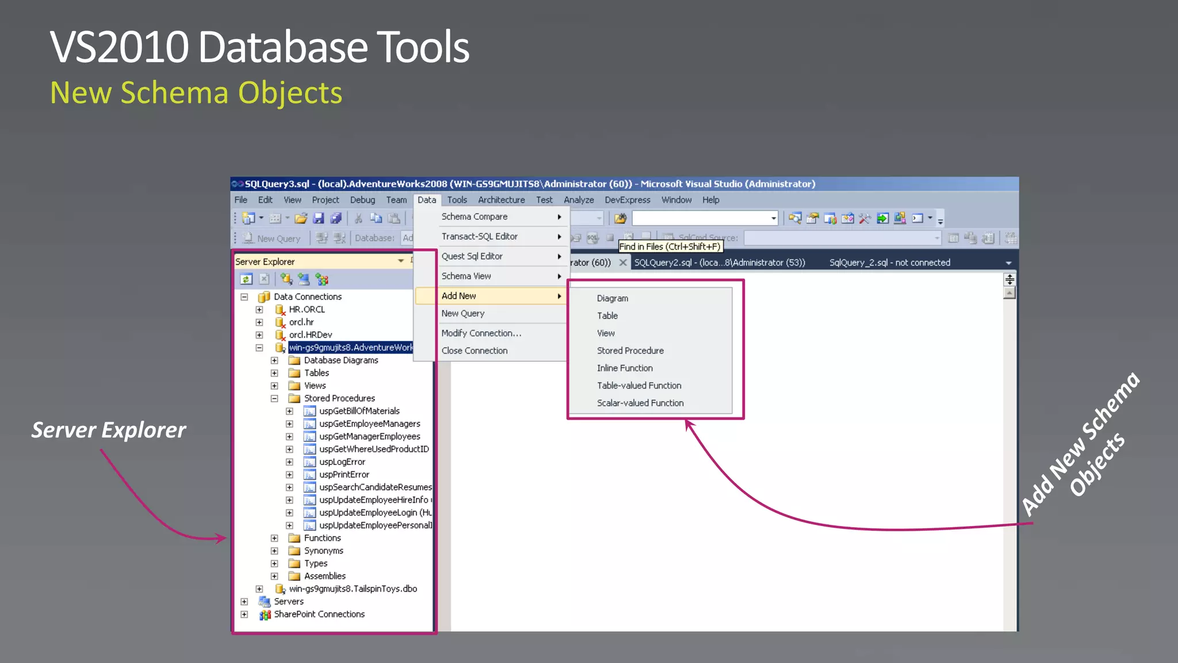The height and width of the screenshot is (663, 1178).
Task: Open the Architecture menu
Action: pyautogui.click(x=502, y=200)
